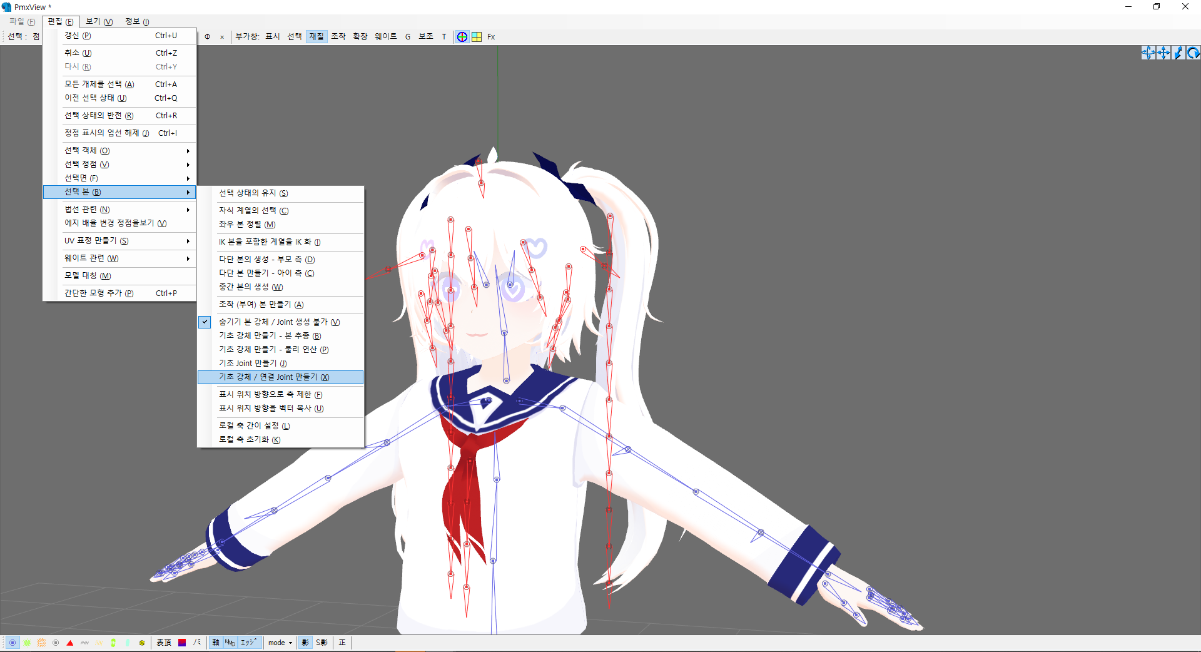Choose 취소 (U) undo entry
Image resolution: width=1201 pixels, height=652 pixels.
119,53
